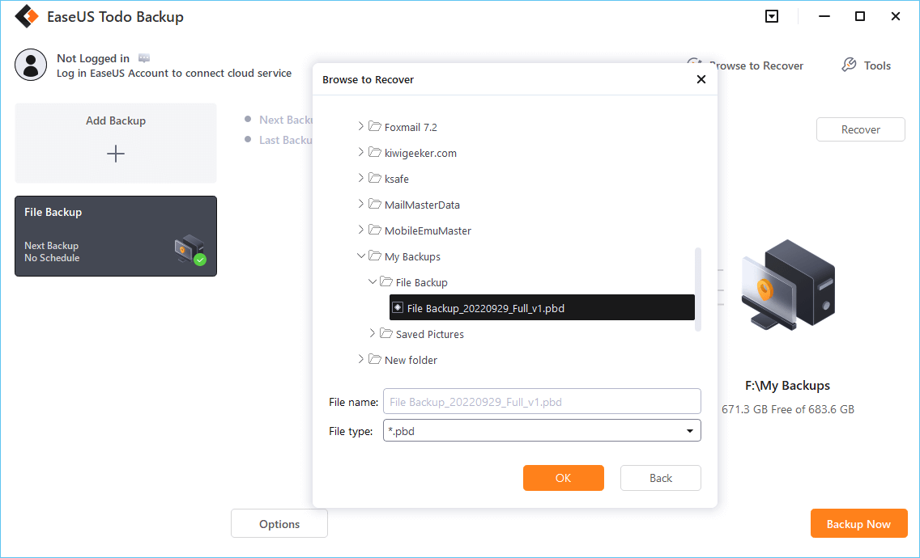Screen dimensions: 920x558
Task: Expand the Saved Pictures folder
Action: click(373, 334)
